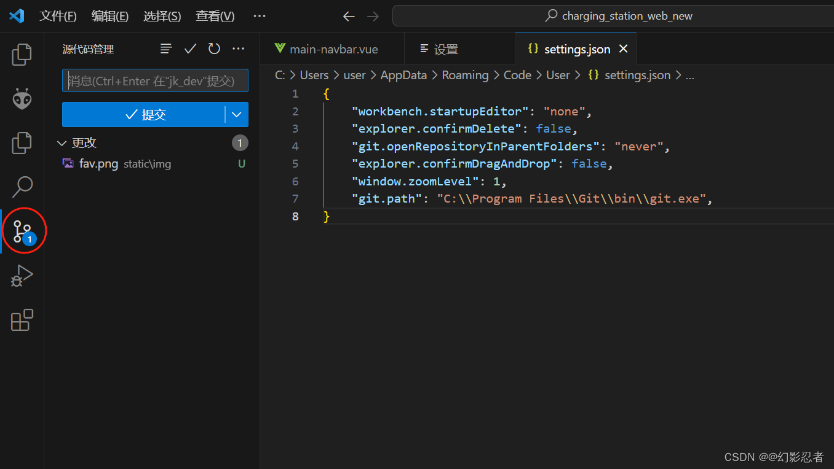Click the User breadcrumb folder segment

pyautogui.click(x=558, y=75)
